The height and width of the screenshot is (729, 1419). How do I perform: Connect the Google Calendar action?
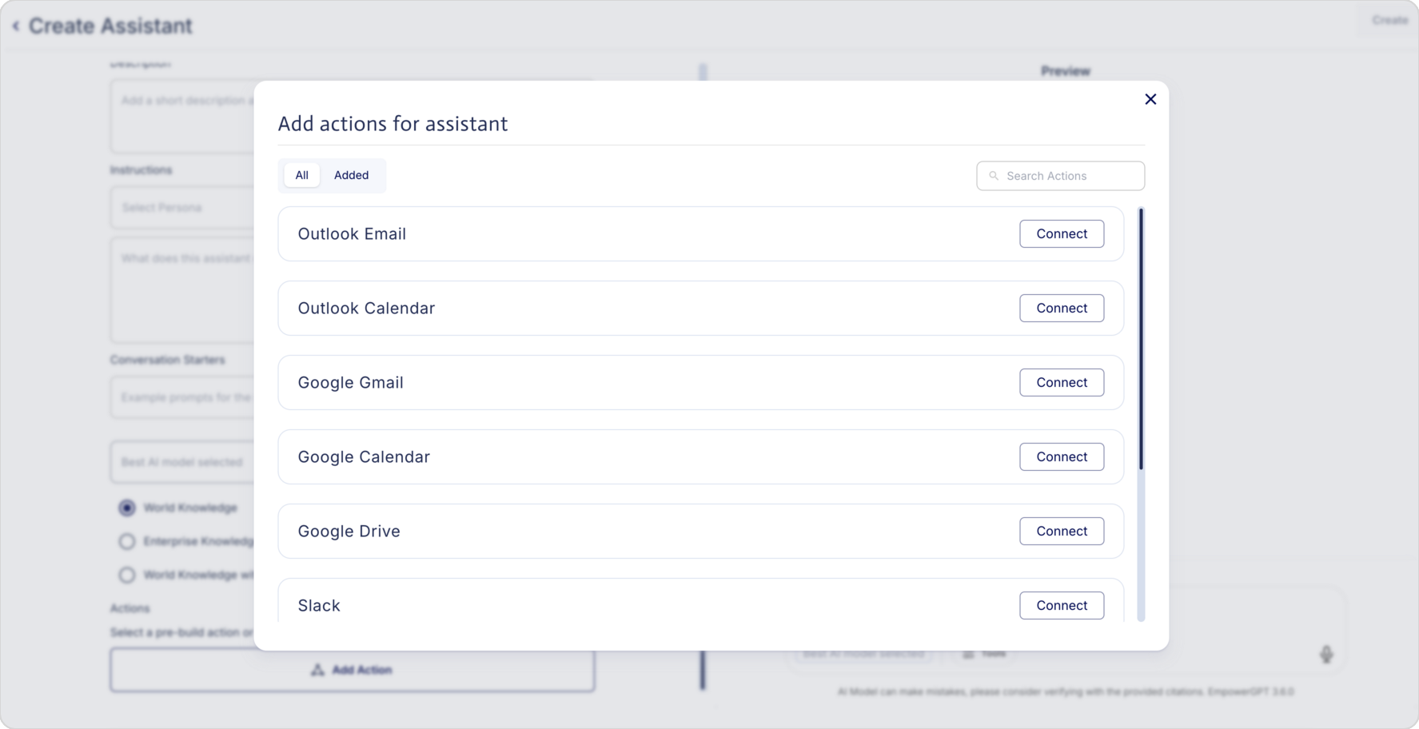(1061, 457)
